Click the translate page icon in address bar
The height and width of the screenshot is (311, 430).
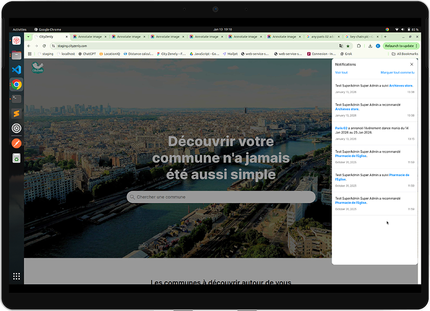[x=341, y=46]
